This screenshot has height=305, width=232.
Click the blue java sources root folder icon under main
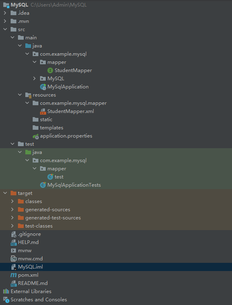pos(28,46)
